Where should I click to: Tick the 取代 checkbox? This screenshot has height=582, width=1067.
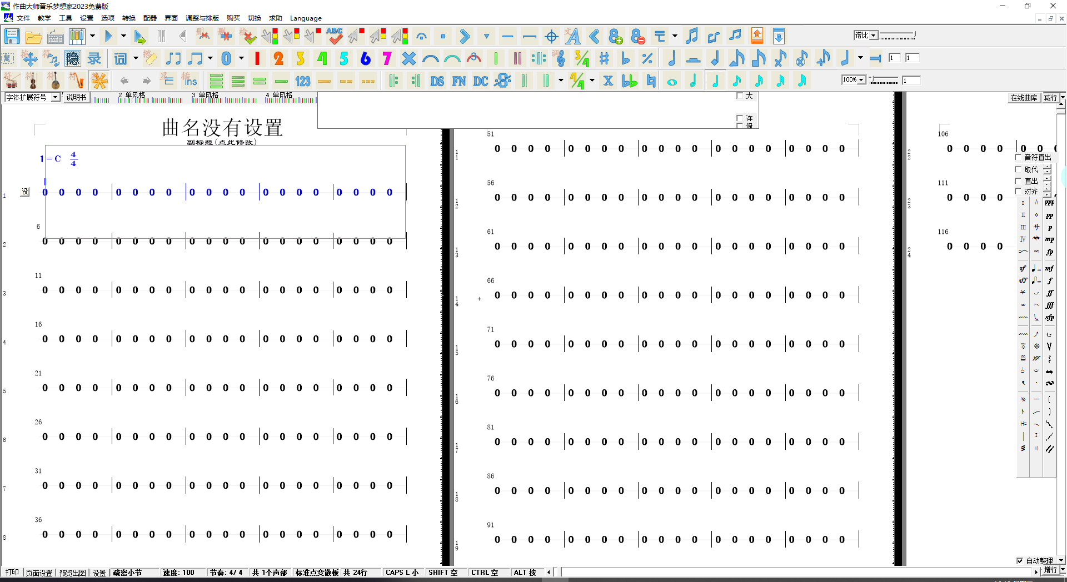coord(1019,169)
